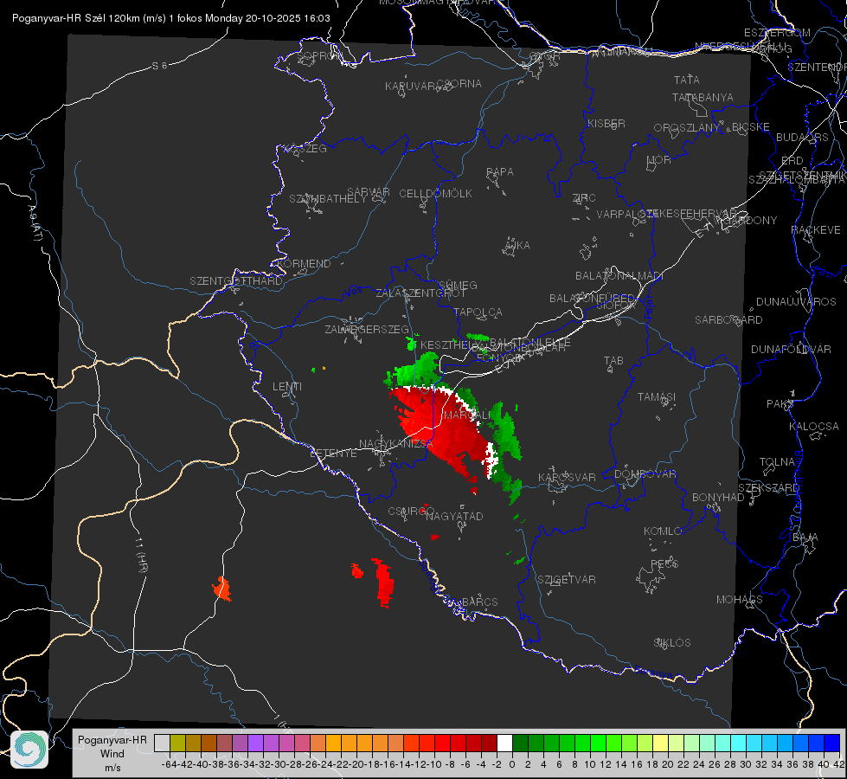Select the TAPOLCA label
847x779 pixels.
click(478, 312)
